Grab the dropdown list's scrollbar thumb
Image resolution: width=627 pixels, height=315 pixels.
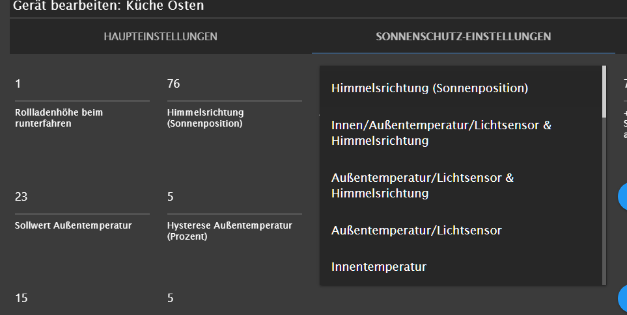click(x=604, y=92)
